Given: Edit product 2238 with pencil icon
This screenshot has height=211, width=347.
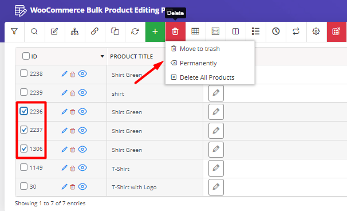Looking at the screenshot, I should click(64, 74).
